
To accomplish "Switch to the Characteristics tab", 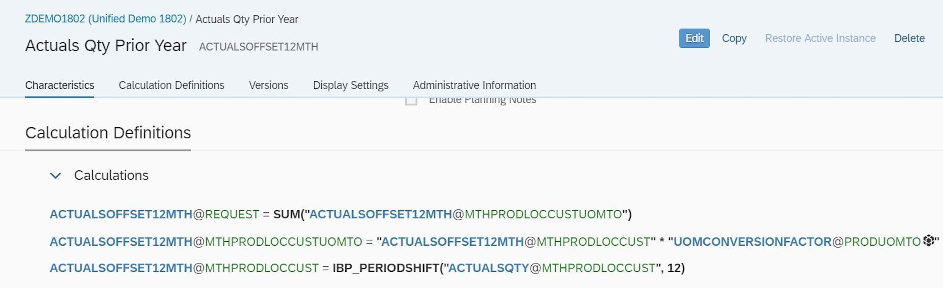I will pyautogui.click(x=60, y=85).
